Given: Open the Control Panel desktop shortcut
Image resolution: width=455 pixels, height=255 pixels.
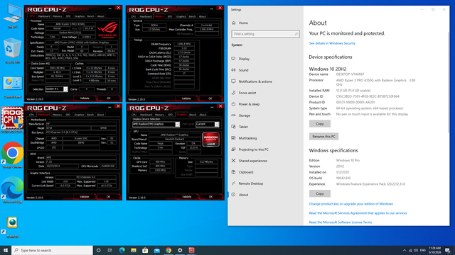Looking at the screenshot, I should tap(13, 86).
